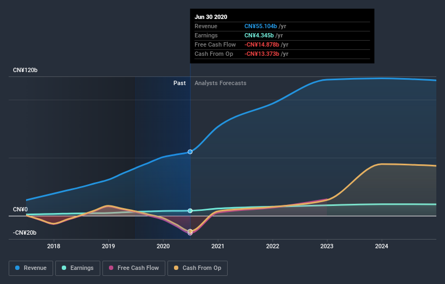Click the Jun 30 2020 tooltip date

pos(211,17)
